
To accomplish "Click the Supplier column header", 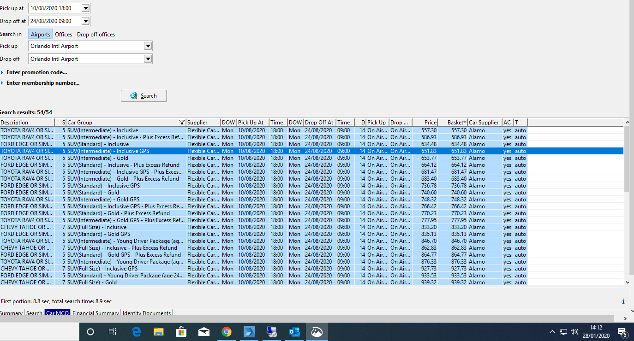I will (203, 123).
